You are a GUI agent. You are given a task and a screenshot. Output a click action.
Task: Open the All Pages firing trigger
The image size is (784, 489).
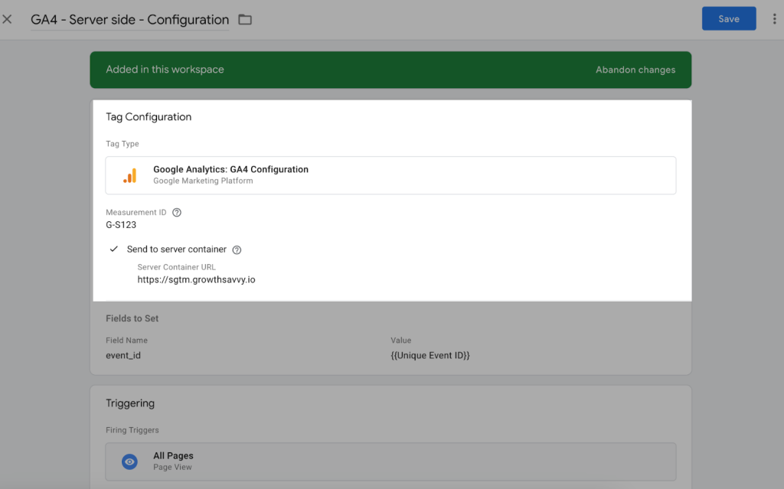(x=390, y=461)
